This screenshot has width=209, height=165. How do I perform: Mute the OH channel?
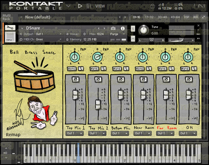[x=185, y=69]
